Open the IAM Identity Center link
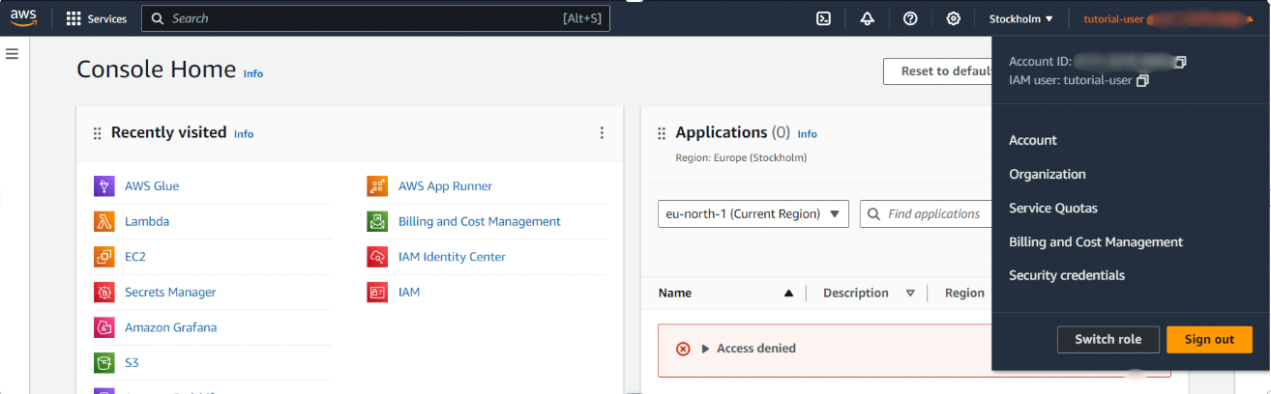Viewport: 1271px width, 394px height. click(x=452, y=257)
